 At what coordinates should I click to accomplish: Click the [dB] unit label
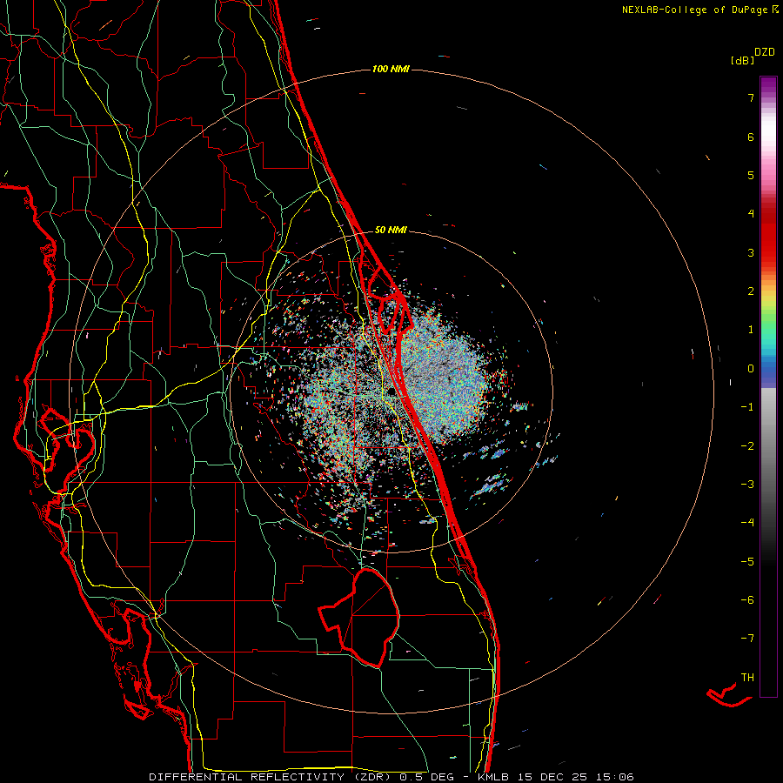pyautogui.click(x=743, y=60)
